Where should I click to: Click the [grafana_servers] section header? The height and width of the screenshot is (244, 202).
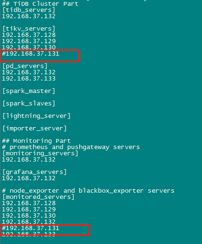pyautogui.click(x=35, y=172)
